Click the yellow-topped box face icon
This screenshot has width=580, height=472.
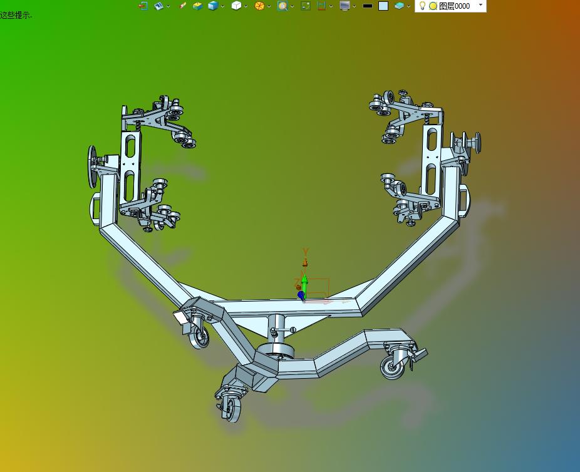[198, 6]
